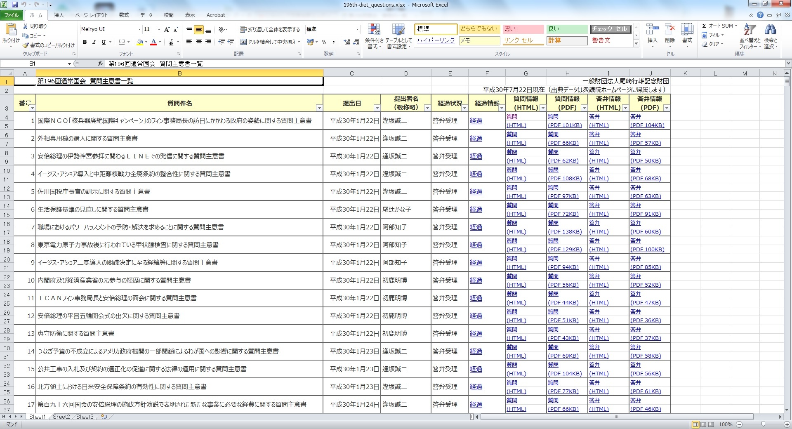Image resolution: width=792 pixels, height=429 pixels.
Task: Toggle Bold formatting
Action: point(85,42)
